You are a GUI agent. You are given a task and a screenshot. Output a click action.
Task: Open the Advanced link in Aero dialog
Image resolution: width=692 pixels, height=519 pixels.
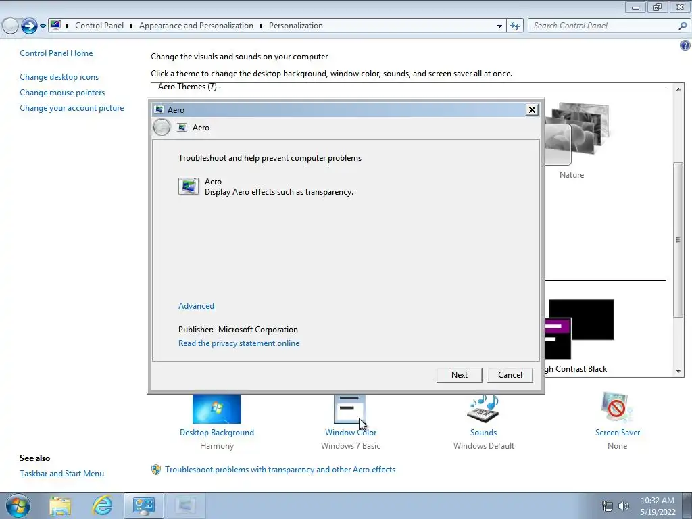[196, 306]
